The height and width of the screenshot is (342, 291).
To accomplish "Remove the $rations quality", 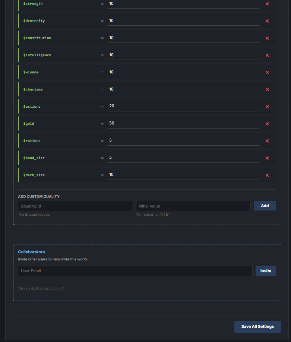I will coord(267,141).
